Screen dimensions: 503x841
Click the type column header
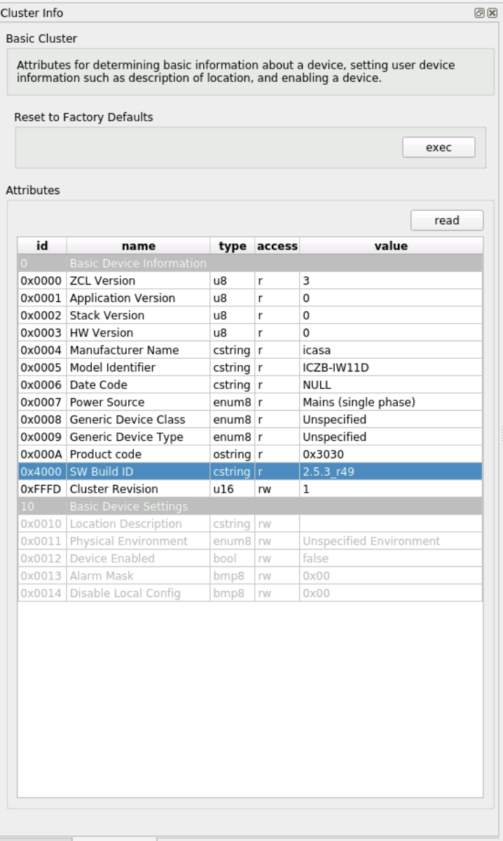click(x=233, y=246)
